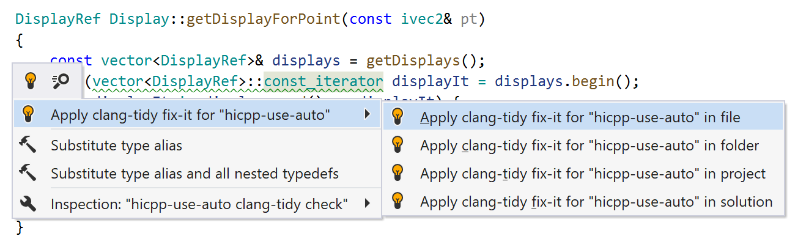This screenshot has width=795, height=247.
Task: Click the highlighted const_iterator in the code
Action: click(x=324, y=81)
